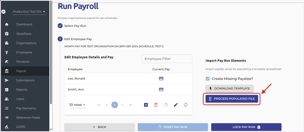Open Reference Fields in sidebar

click(x=28, y=118)
